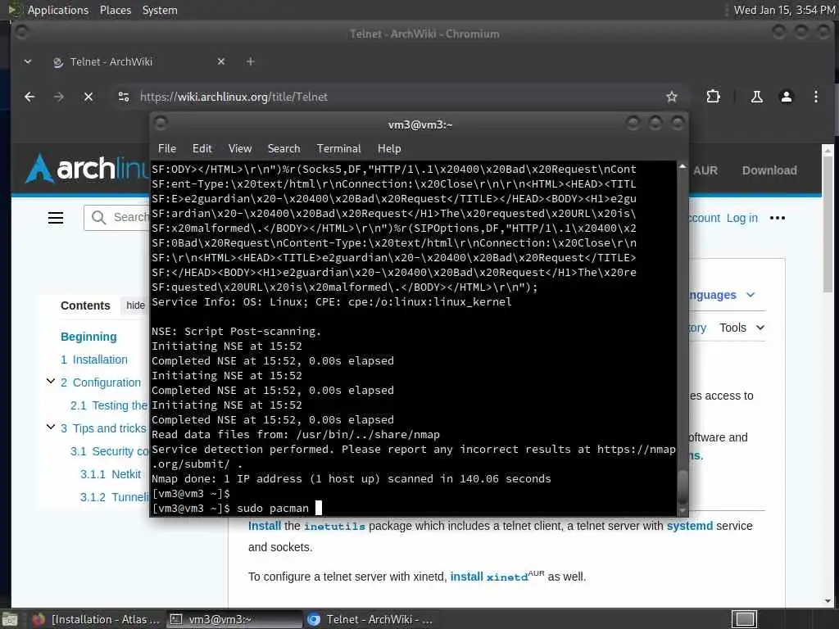Hide the Contents sidebar
This screenshot has height=629, width=839.
click(x=135, y=305)
